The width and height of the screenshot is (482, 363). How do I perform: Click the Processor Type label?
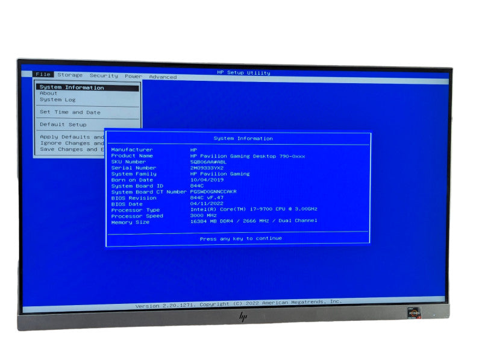[x=135, y=210]
